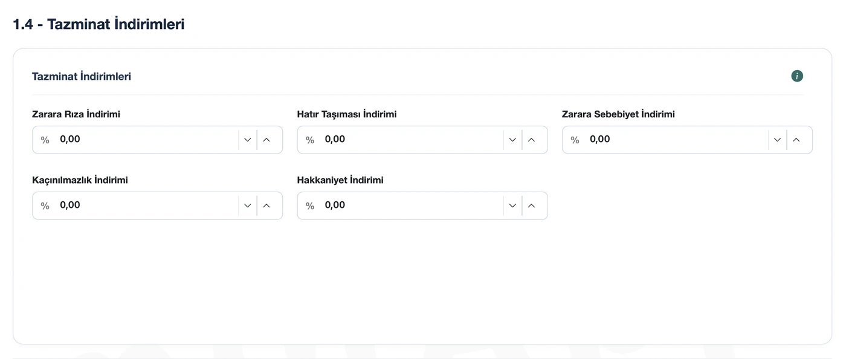846x359 pixels.
Task: Decrease Zarara Rıza İndirimi value
Action: coord(247,140)
